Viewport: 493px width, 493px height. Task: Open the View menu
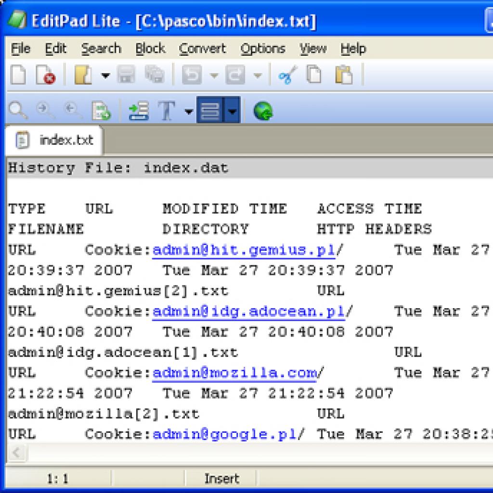313,49
